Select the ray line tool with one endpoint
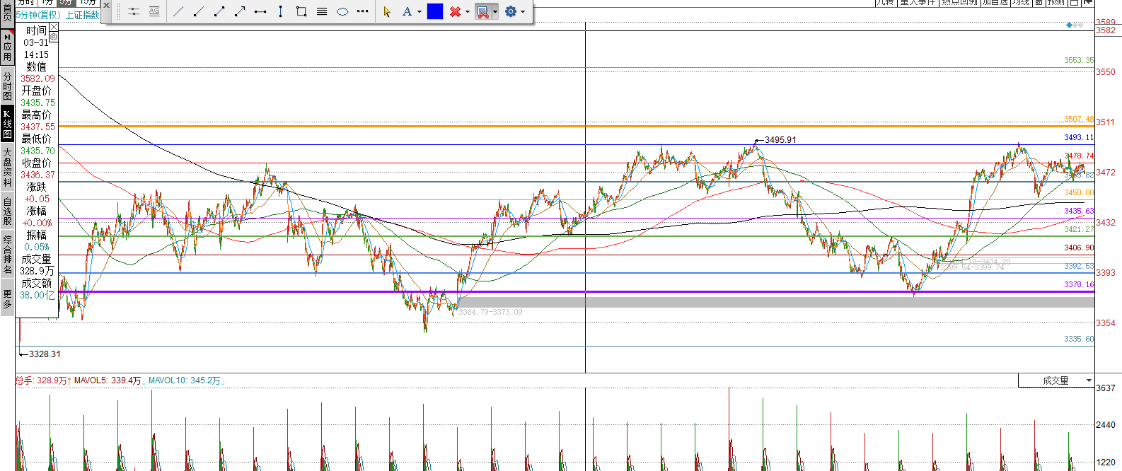This screenshot has width=1122, height=471. pyautogui.click(x=199, y=11)
